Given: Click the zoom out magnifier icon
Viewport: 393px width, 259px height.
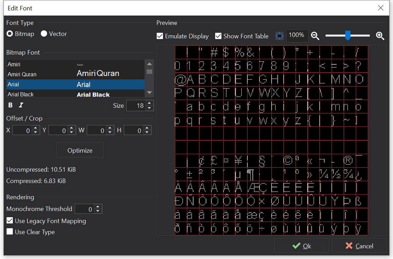Looking at the screenshot, I should (315, 36).
